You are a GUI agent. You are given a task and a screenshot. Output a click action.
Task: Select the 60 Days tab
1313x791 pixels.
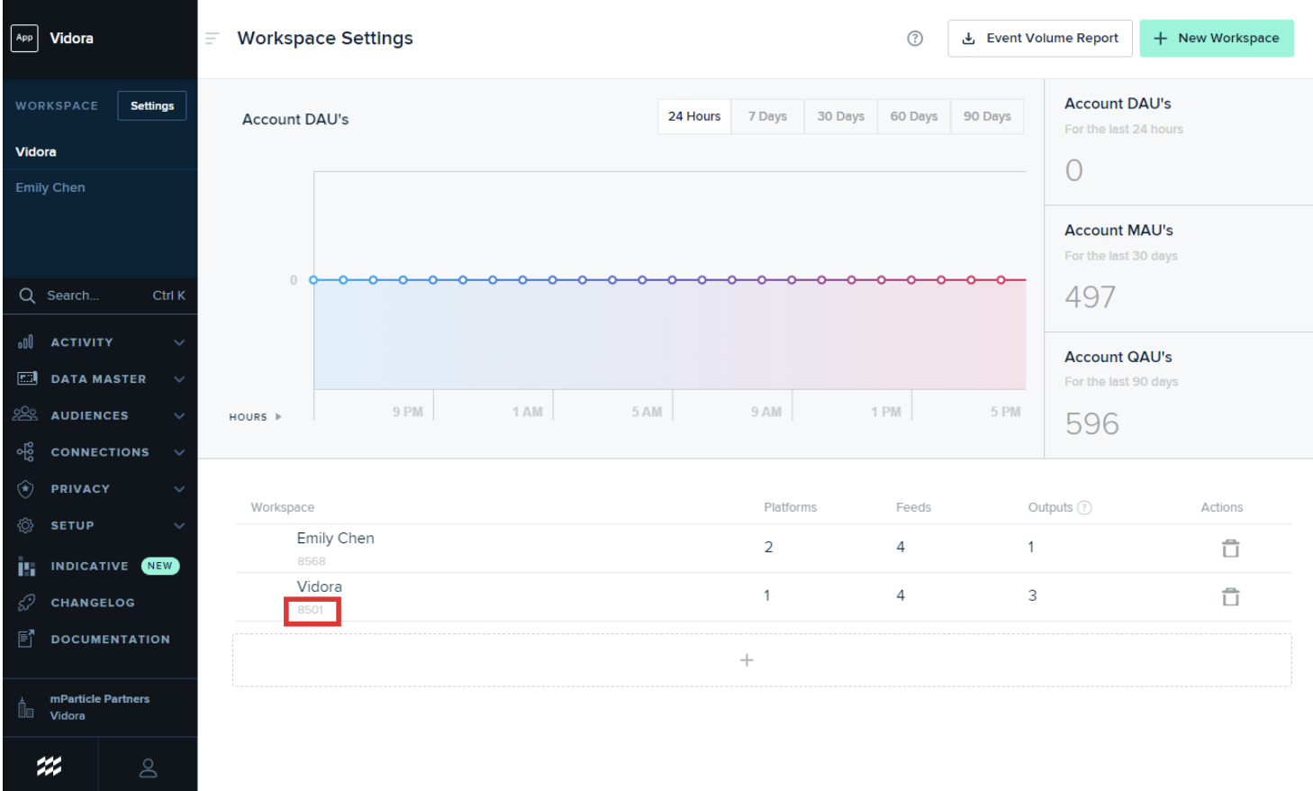914,116
